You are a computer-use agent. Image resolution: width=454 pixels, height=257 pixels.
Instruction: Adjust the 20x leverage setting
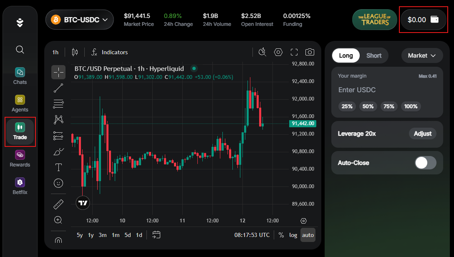click(422, 134)
